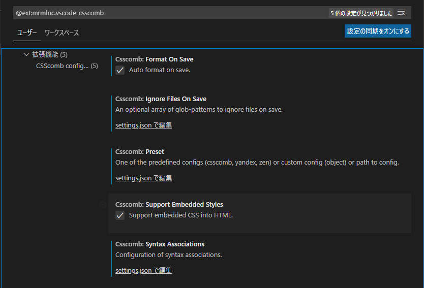Click the Csscomb: Ignore Files On Save title
The height and width of the screenshot is (288, 424).
[161, 99]
